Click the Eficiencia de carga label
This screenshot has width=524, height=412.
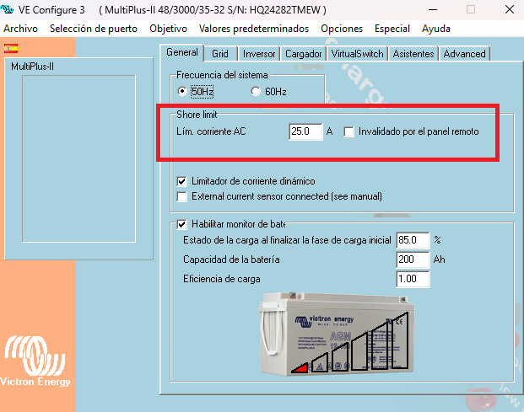[222, 279]
